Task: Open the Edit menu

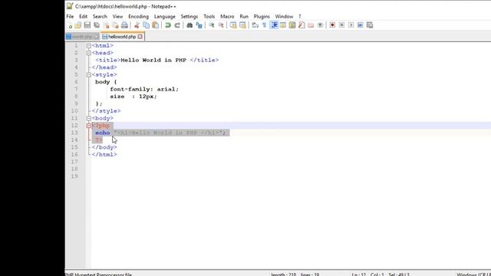Action: tap(83, 16)
